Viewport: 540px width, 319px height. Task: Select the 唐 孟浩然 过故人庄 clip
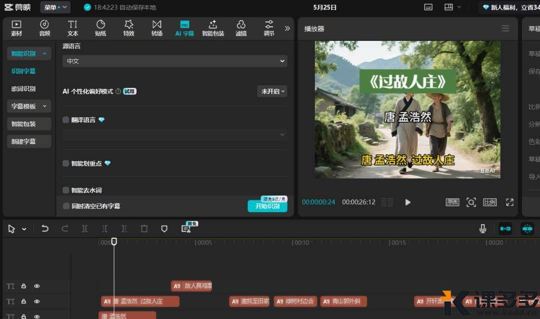point(140,302)
